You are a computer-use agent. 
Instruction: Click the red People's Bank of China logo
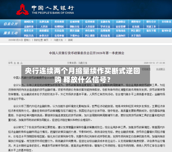tap(22, 10)
